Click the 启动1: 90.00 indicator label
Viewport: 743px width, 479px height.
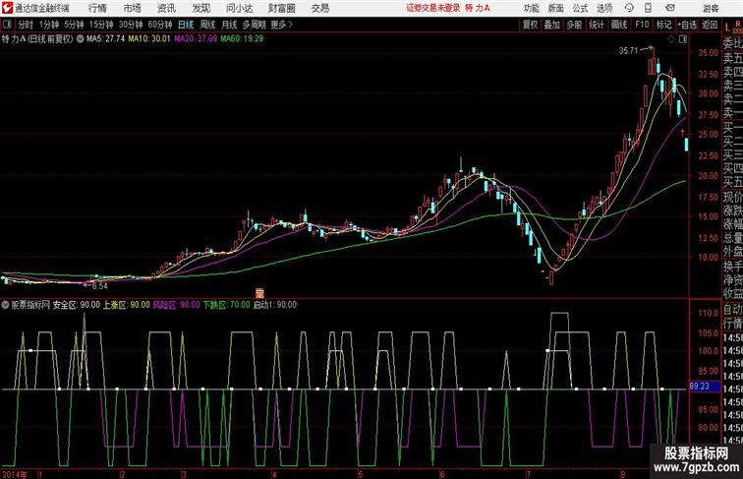[275, 305]
